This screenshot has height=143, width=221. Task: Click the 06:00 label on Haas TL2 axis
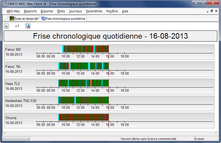41,90
